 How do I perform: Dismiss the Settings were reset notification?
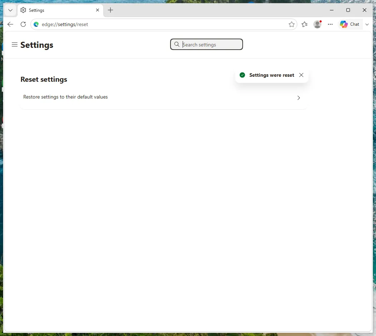tap(301, 75)
